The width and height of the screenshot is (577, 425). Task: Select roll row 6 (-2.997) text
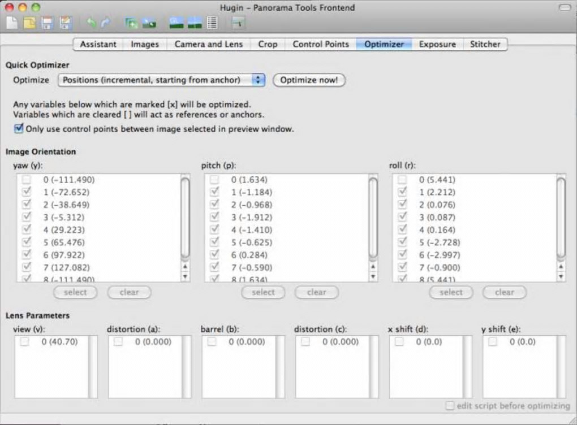pos(440,255)
